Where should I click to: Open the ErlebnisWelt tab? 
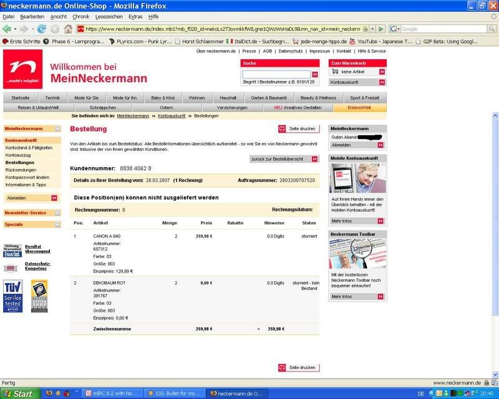359,108
